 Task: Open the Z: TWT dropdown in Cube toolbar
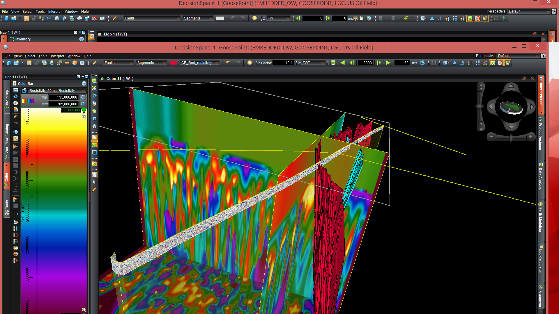tap(313, 63)
